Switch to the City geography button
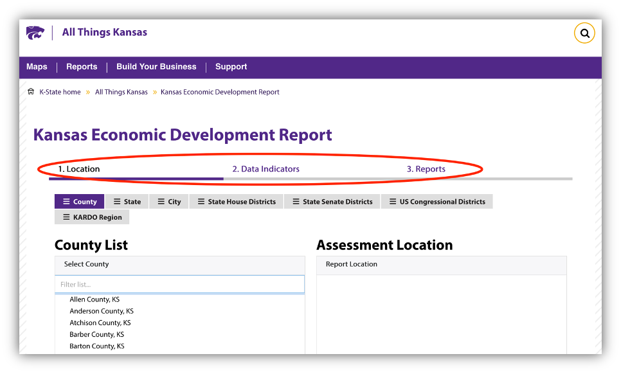The height and width of the screenshot is (374, 621). 169,201
